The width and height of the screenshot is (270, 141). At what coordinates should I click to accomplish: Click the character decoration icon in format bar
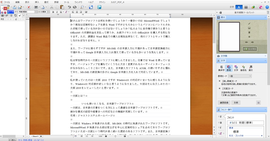tap(66, 12)
